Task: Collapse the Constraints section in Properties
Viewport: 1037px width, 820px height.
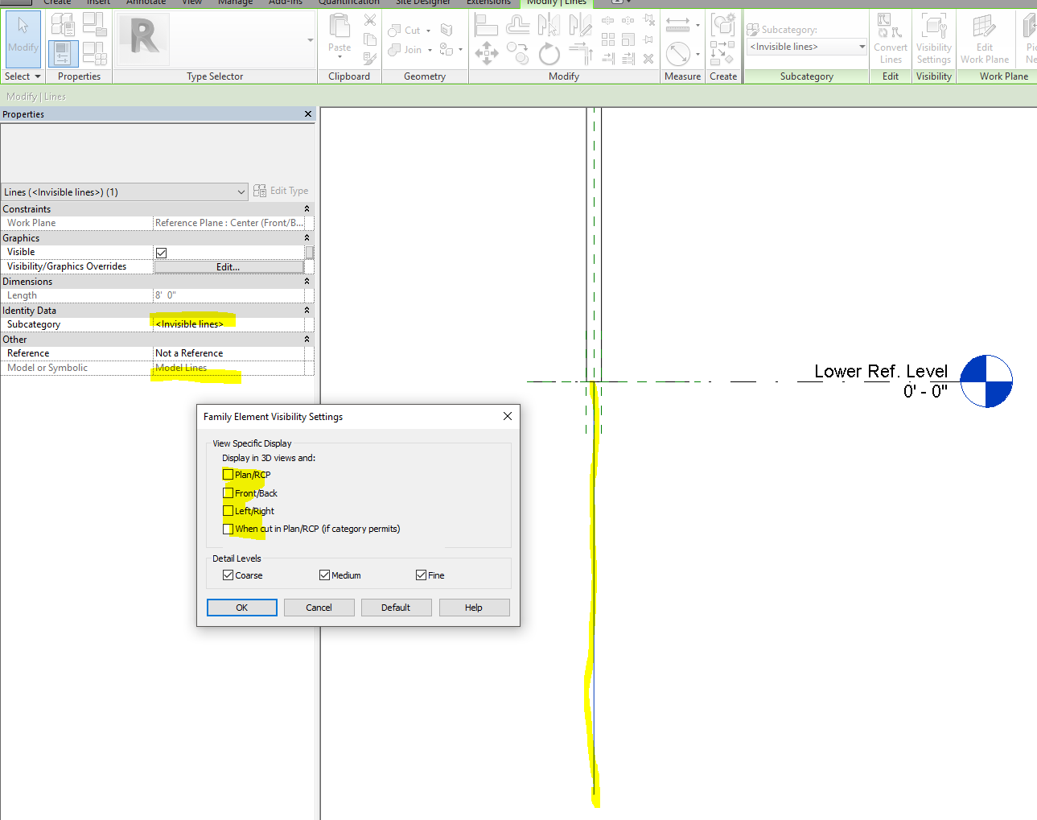Action: pos(307,208)
